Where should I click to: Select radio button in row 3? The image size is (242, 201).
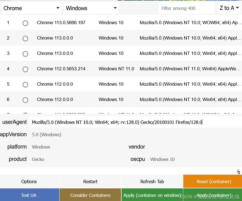pyautogui.click(x=25, y=54)
